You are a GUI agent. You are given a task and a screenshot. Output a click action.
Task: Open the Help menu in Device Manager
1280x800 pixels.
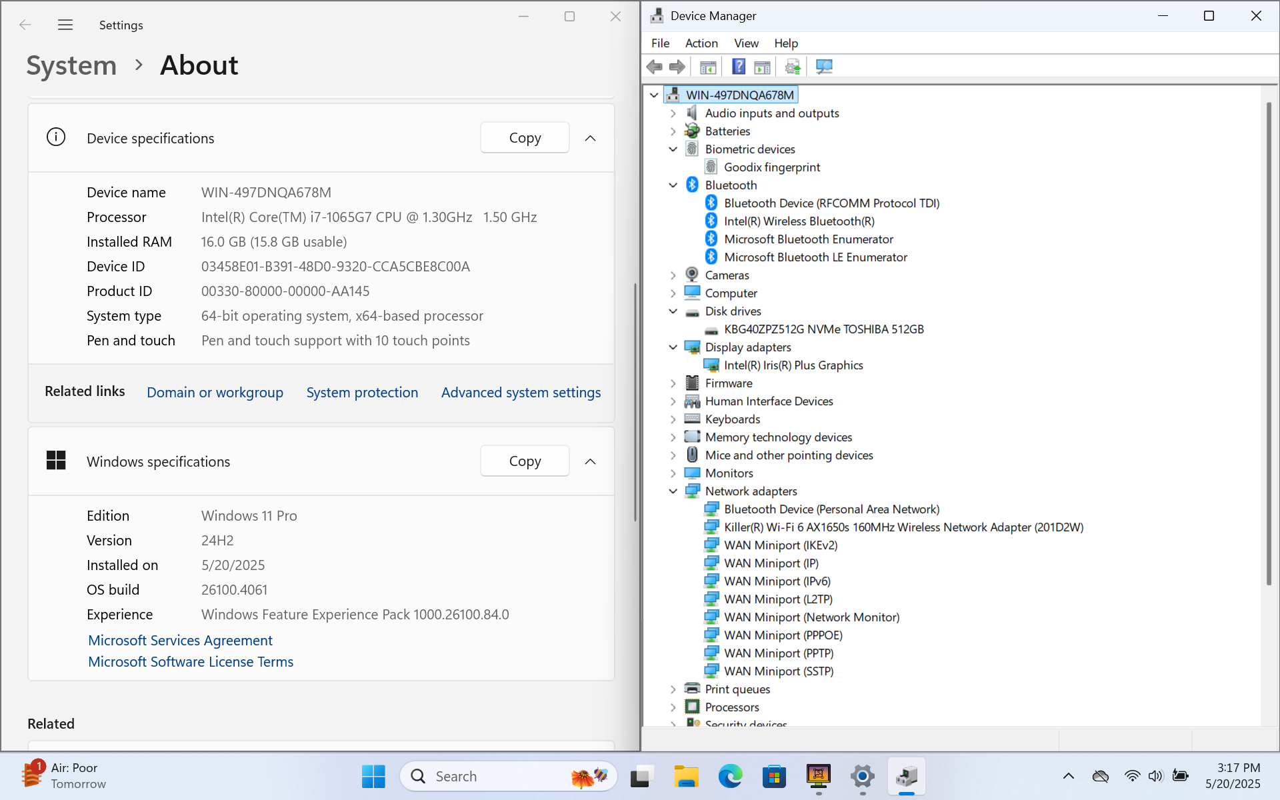[x=786, y=43]
